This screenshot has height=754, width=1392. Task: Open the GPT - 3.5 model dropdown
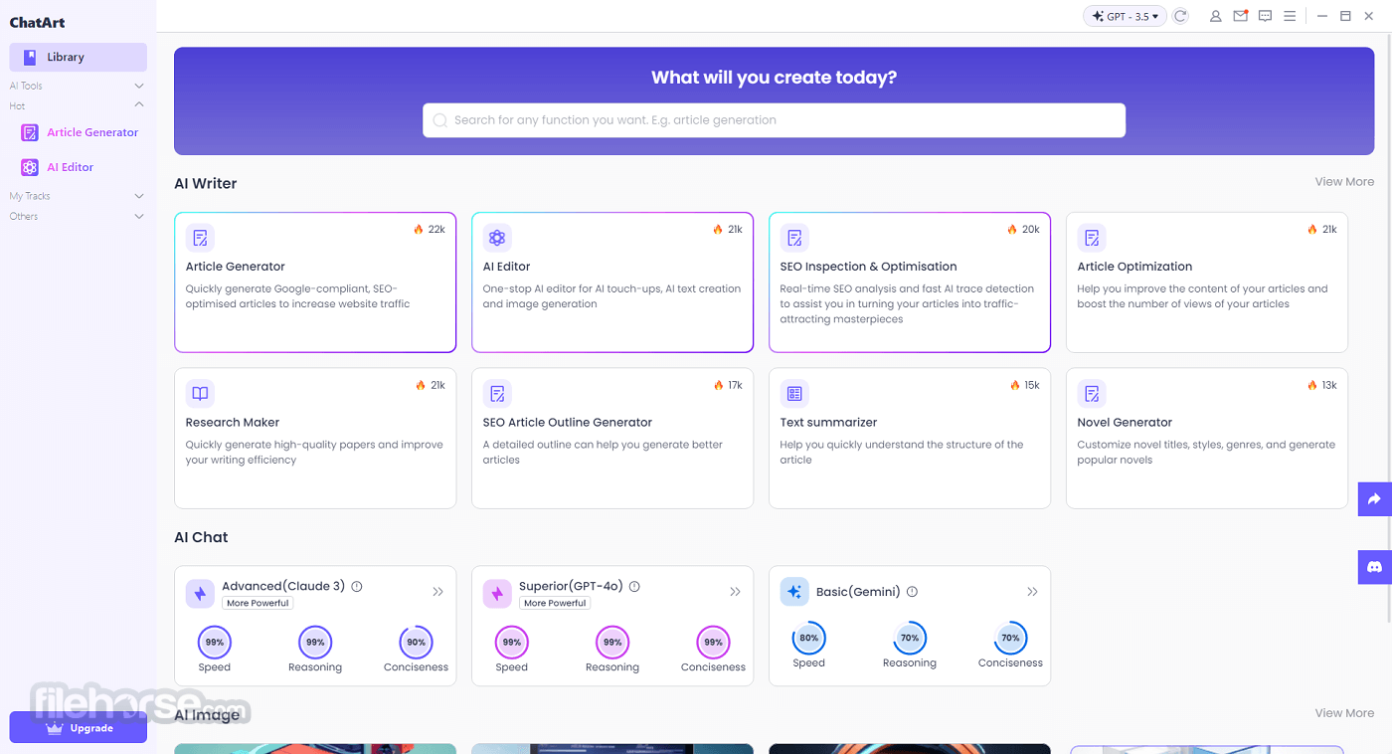click(1125, 16)
